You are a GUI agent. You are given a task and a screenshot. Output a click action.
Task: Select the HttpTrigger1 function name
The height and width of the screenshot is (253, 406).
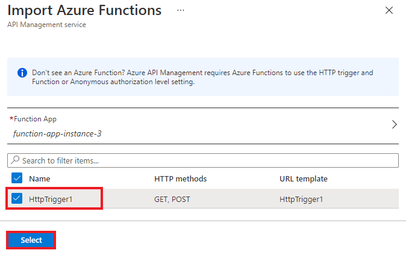pos(51,200)
